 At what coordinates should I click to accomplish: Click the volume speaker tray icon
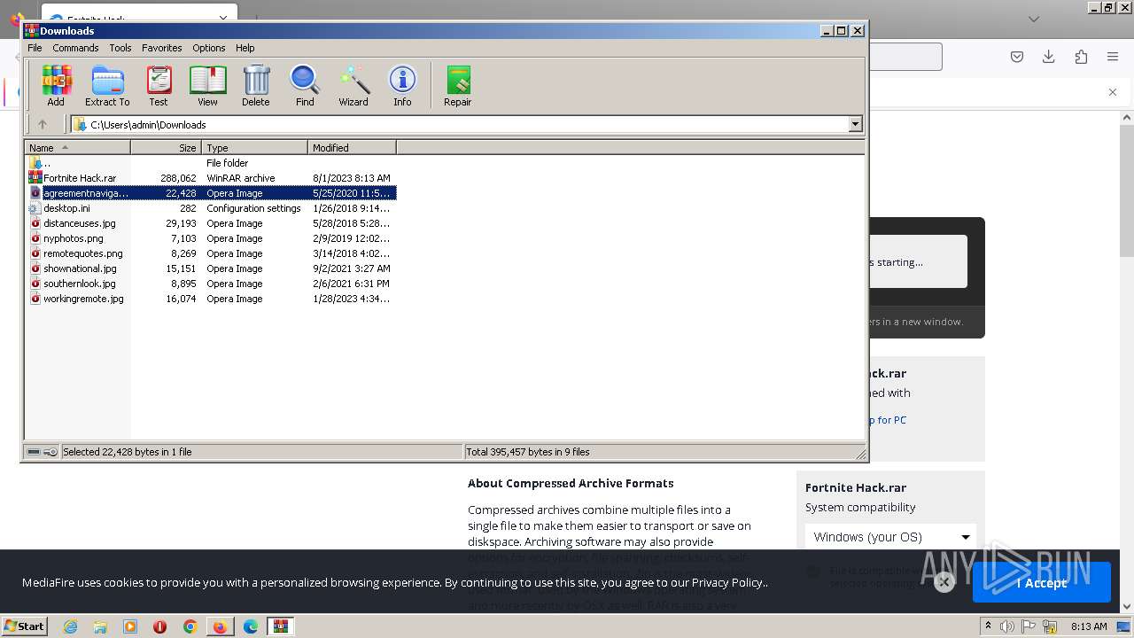click(1008, 626)
